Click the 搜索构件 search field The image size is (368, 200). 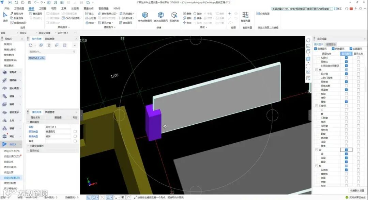(52, 52)
